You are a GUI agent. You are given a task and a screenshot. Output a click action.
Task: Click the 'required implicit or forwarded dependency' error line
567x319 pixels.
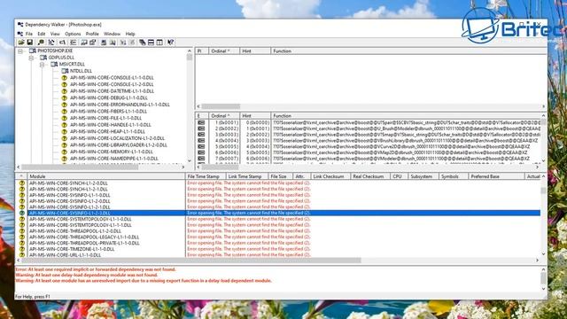96,269
